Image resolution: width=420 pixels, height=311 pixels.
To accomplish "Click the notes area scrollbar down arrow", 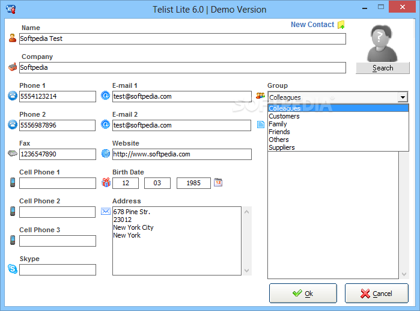I will click(404, 274).
